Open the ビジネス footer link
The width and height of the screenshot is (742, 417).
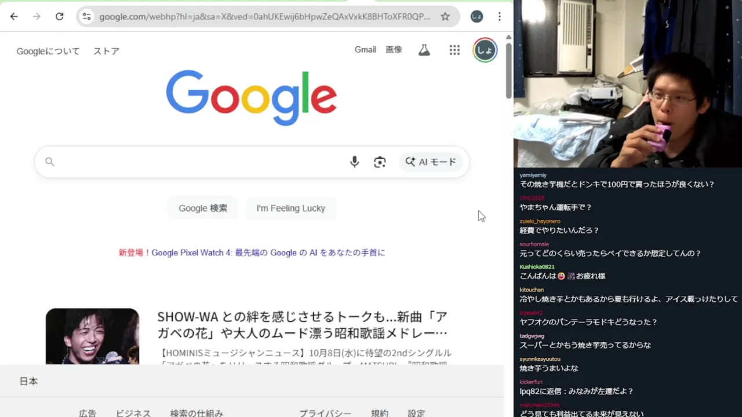click(133, 413)
